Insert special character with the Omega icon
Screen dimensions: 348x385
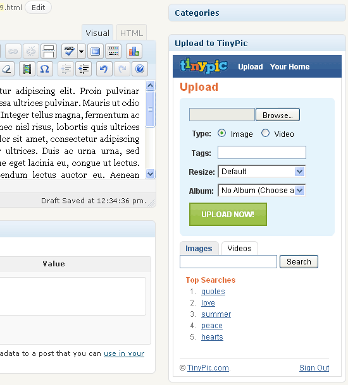pos(44,69)
